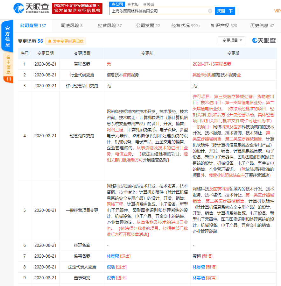This screenshot has height=286, width=281.
Task: Click the Tianyancha watermark logo beside filter
Action: [x=264, y=40]
